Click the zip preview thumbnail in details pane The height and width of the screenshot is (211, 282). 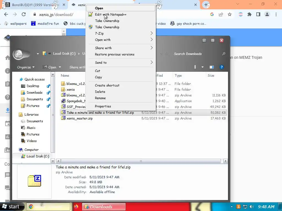point(34,181)
